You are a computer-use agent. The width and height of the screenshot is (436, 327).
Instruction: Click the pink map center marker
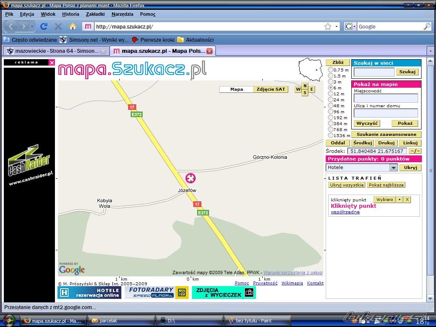(190, 178)
